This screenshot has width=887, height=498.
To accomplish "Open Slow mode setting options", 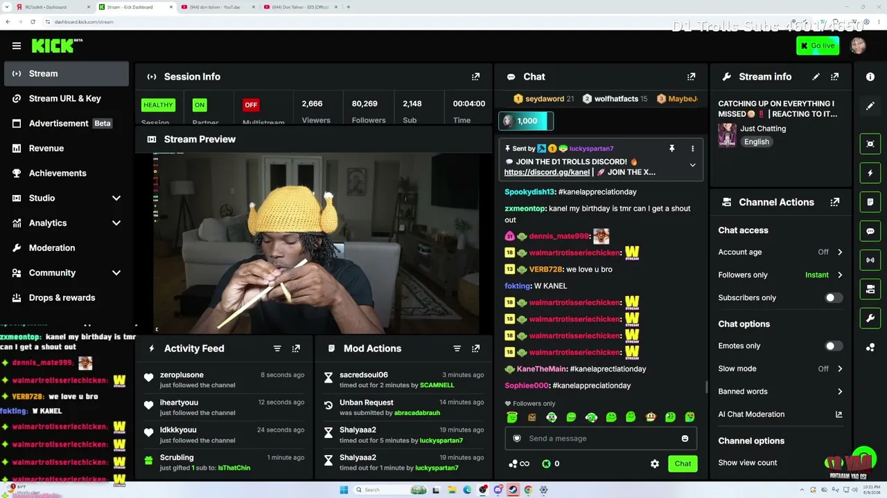I will (x=781, y=369).
